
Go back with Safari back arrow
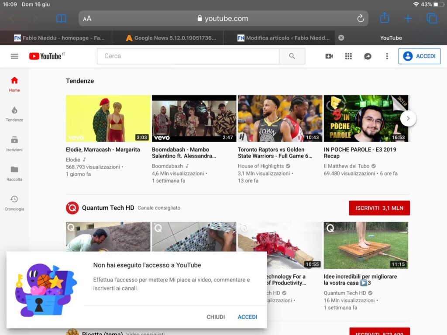click(x=12, y=18)
